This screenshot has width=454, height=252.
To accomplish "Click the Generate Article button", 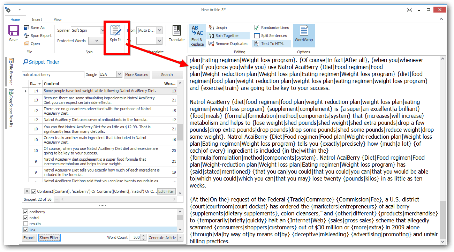I will pyautogui.click(x=162, y=238).
